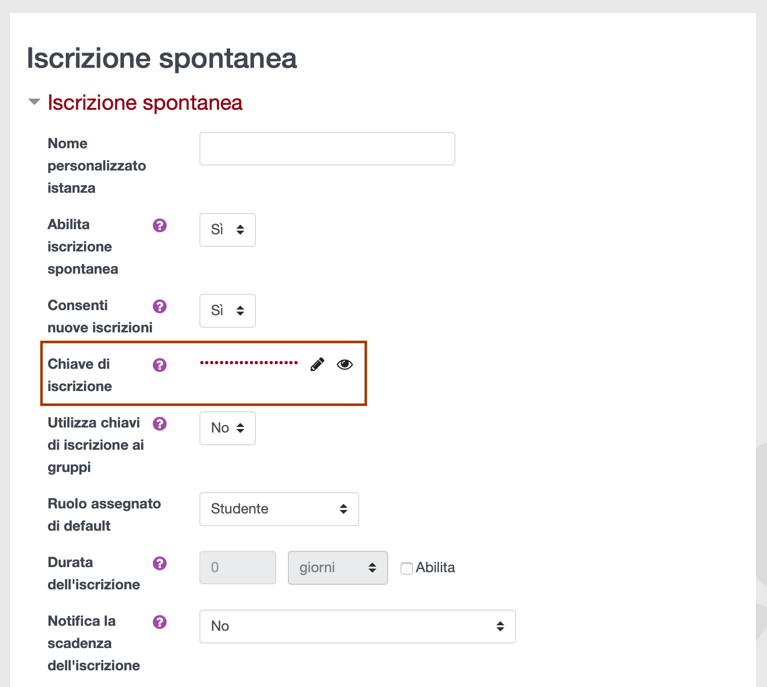Open help for Consenti nuove iscrizioni
767x687 pixels.
pos(159,306)
